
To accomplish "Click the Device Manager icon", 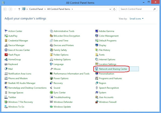I will coord(6,45).
